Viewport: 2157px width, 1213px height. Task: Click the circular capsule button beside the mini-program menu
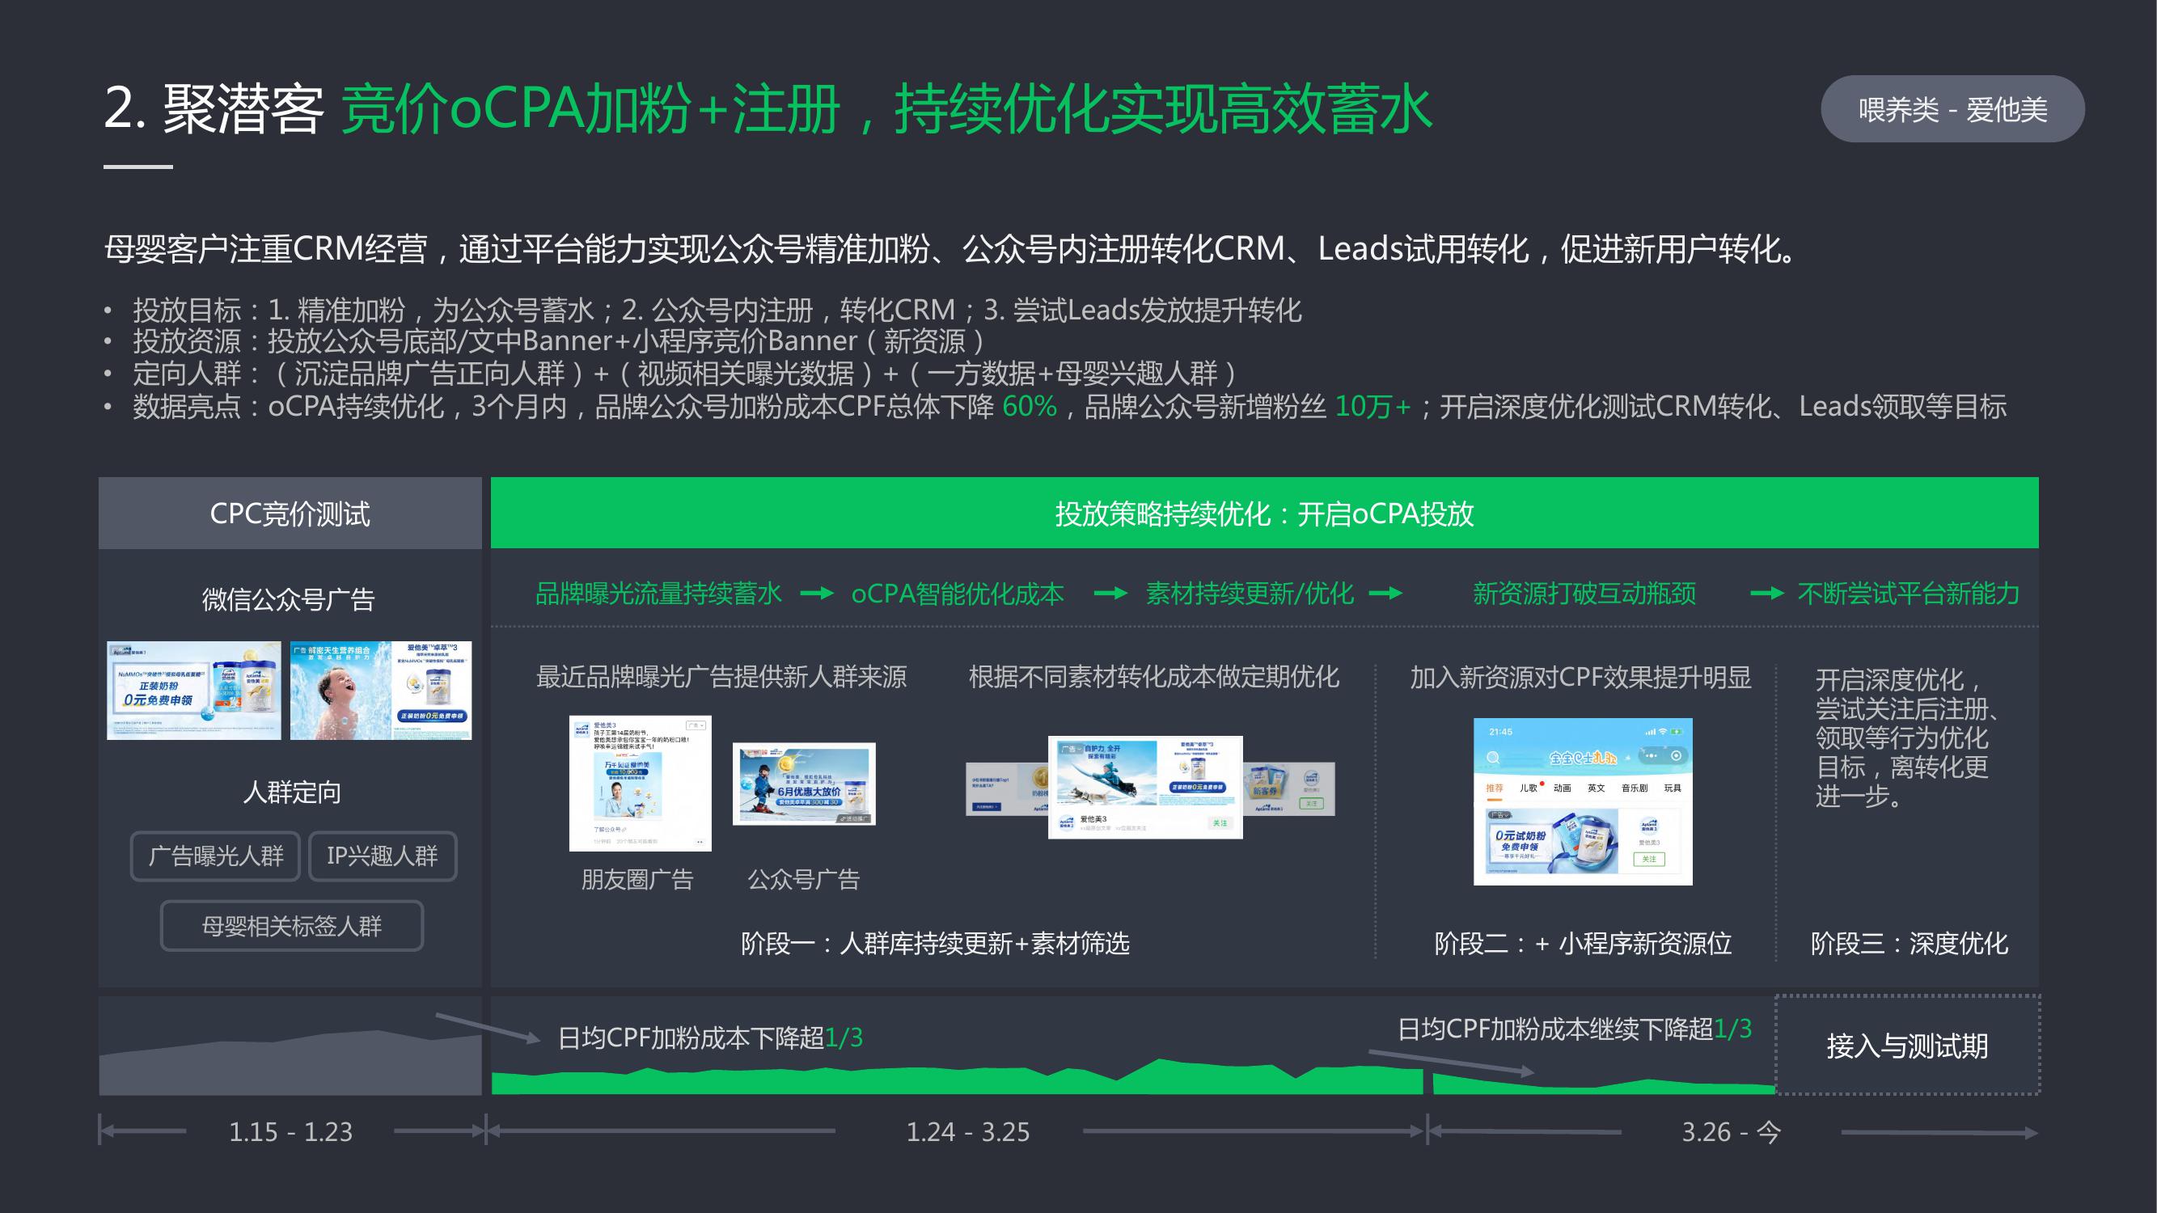(x=1676, y=755)
